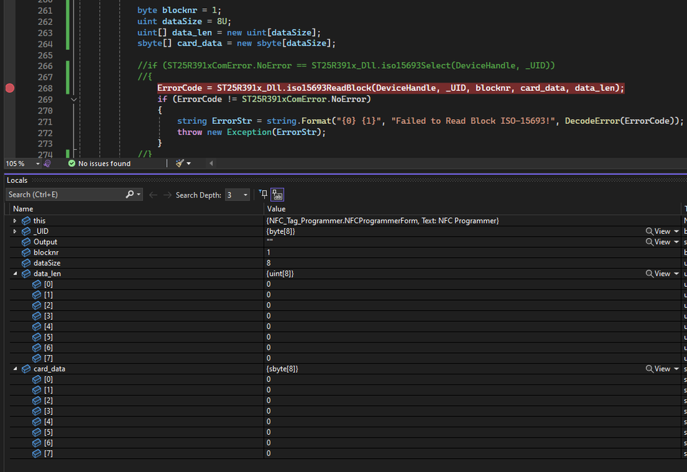Toggle the pinned properties pin icon in Locals
The width and height of the screenshot is (687, 472).
263,194
